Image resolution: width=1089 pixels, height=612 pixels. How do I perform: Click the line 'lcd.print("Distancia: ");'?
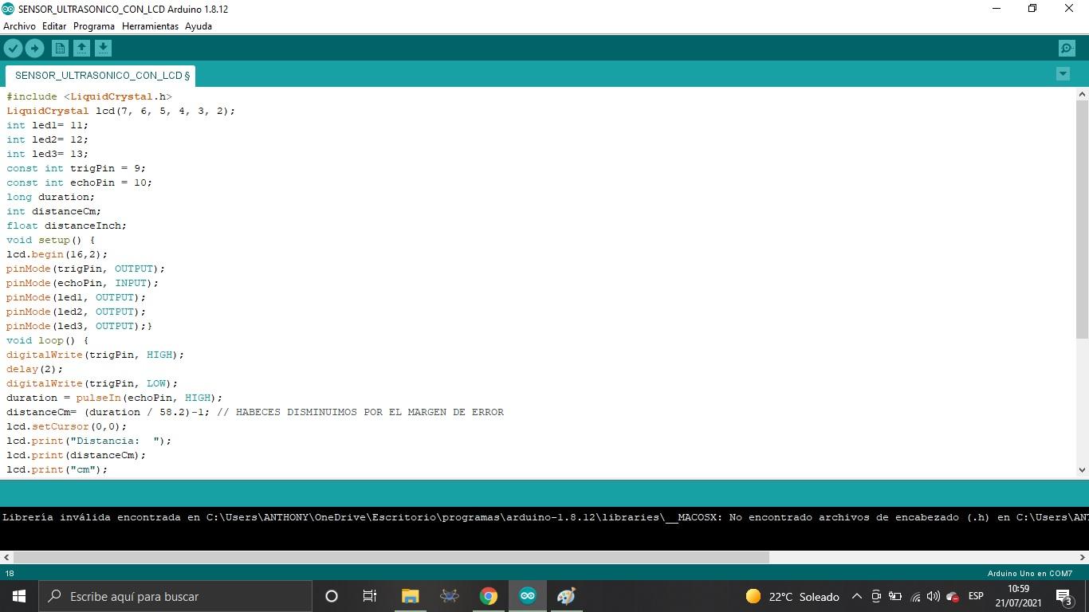89,441
